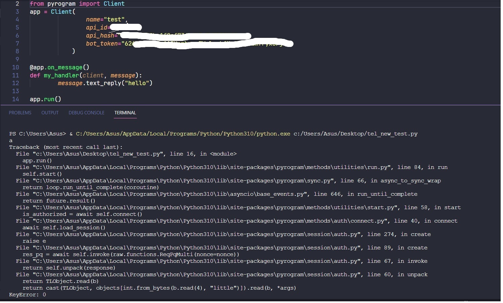Click the sync.py line 66 file path
503x303 pixels.
[211, 181]
